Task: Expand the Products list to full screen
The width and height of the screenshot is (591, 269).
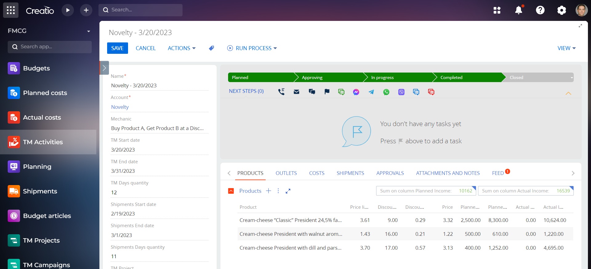Action: 288,191
